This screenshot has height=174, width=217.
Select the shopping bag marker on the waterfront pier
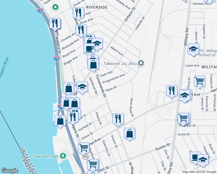click(x=60, y=121)
